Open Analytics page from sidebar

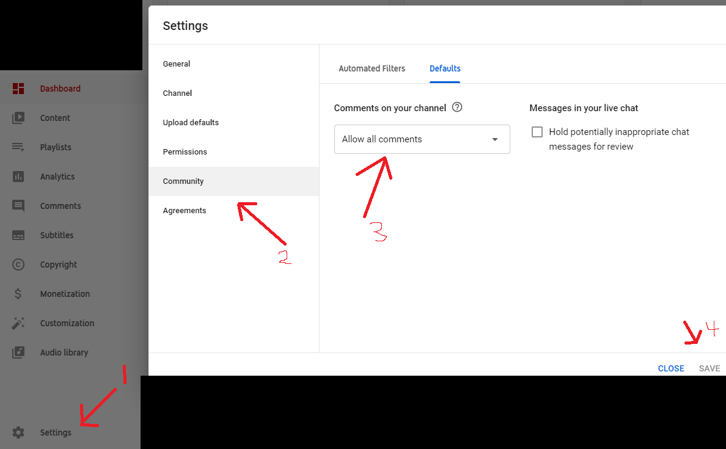coord(57,177)
